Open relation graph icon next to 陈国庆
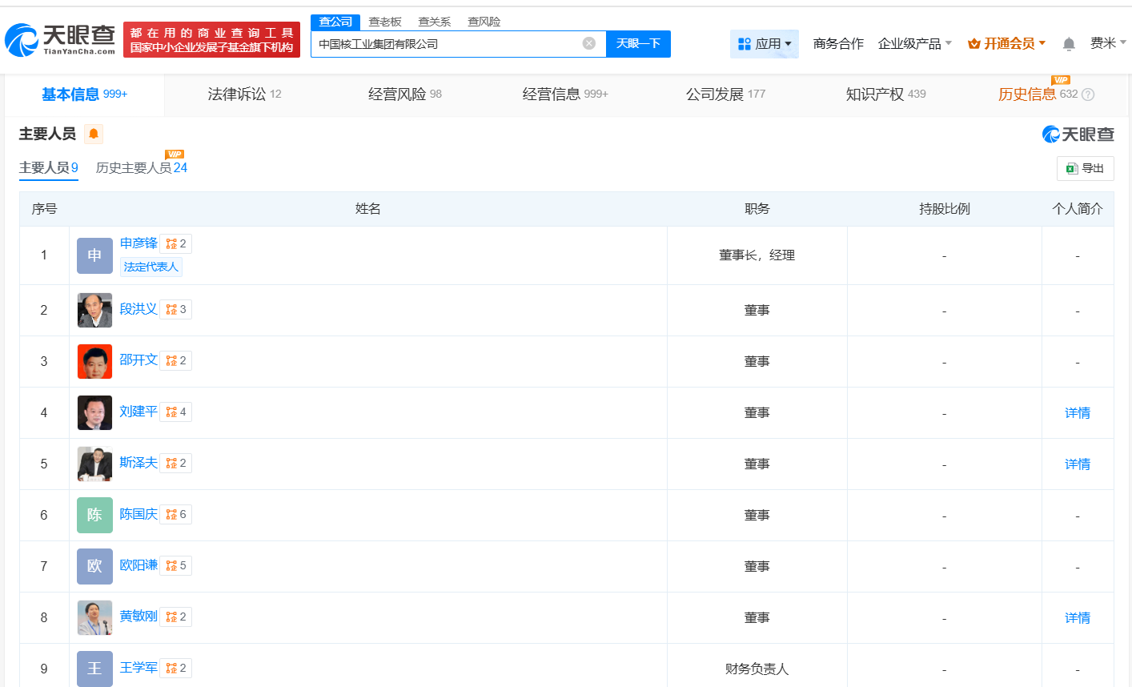 pyautogui.click(x=172, y=515)
